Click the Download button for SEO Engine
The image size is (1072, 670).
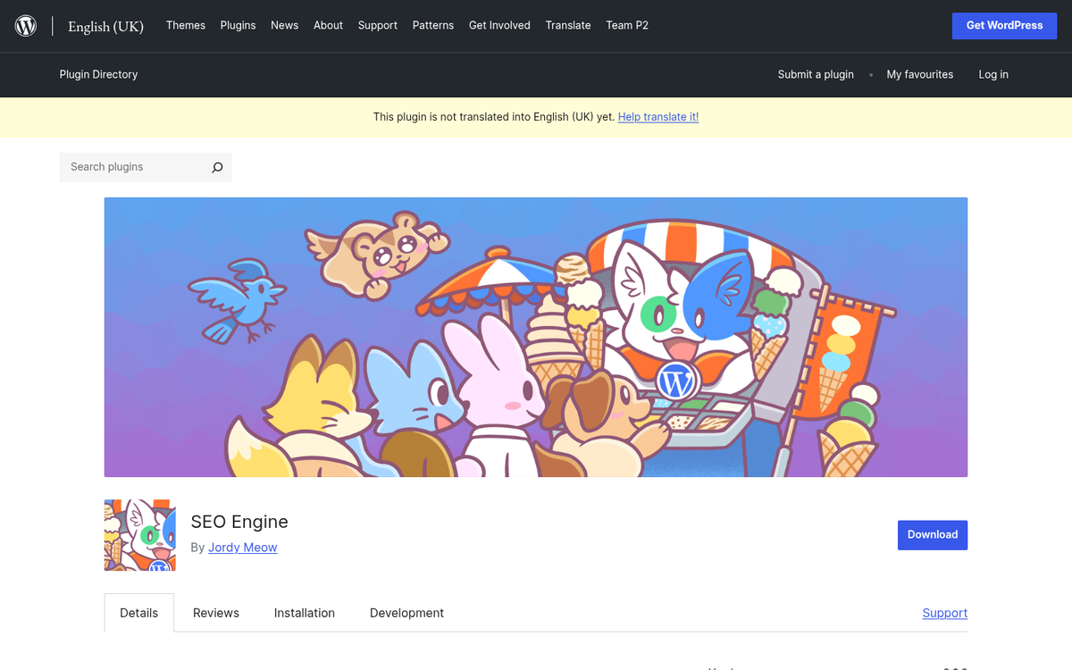933,534
